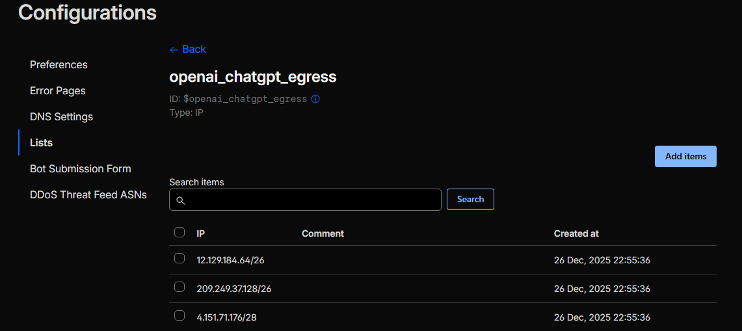Open the Preferences section in the sidebar
742x331 pixels.
(x=59, y=65)
